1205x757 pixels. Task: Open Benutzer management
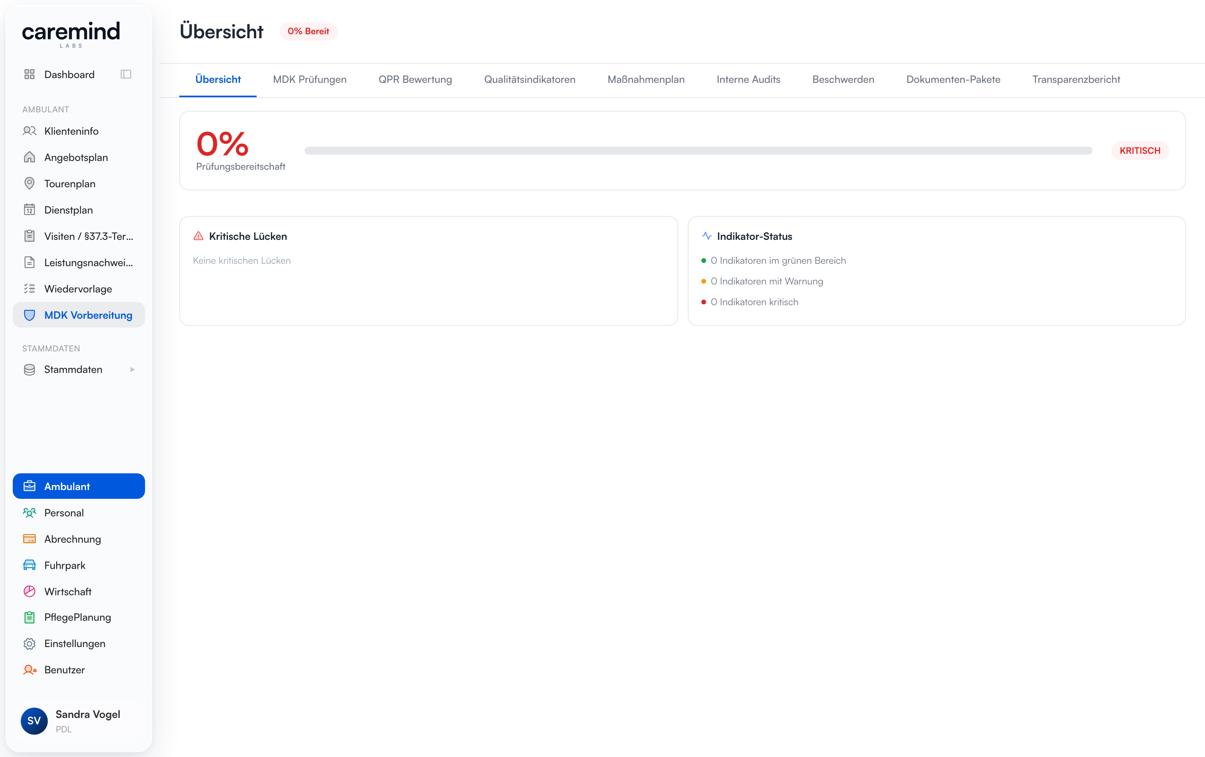tap(79, 670)
